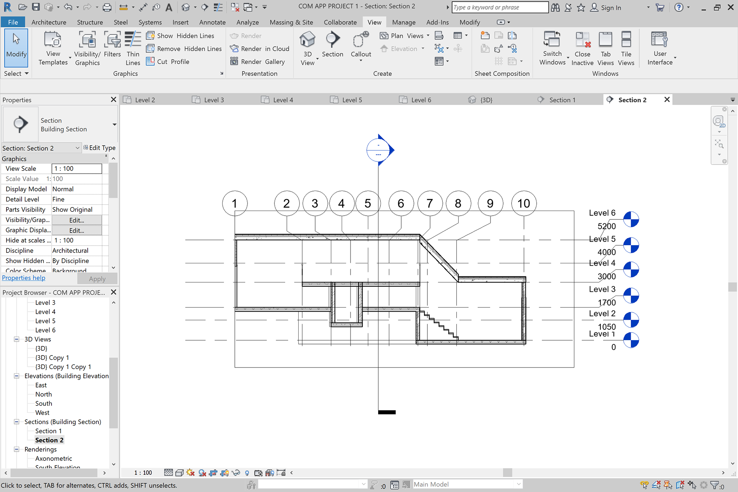Click Edit for Graphic Display Options
Image resolution: width=738 pixels, height=492 pixels.
(77, 230)
